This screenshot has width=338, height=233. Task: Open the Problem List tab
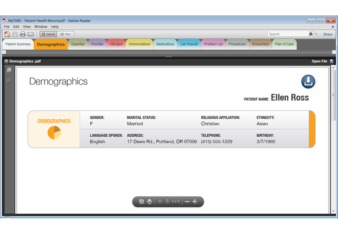point(213,44)
